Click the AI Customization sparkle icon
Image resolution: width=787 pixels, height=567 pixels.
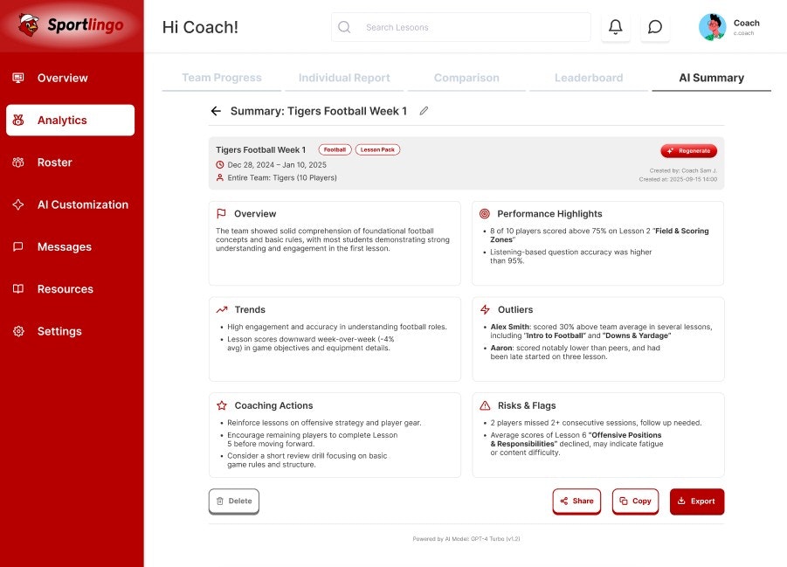click(x=18, y=204)
